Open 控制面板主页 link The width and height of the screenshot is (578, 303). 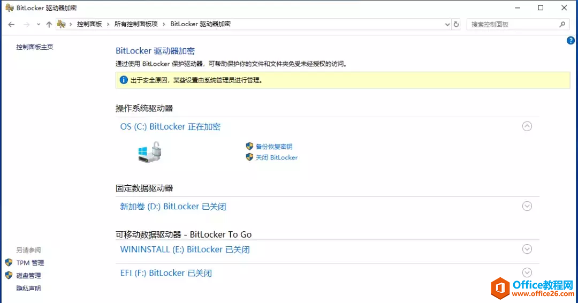(35, 47)
